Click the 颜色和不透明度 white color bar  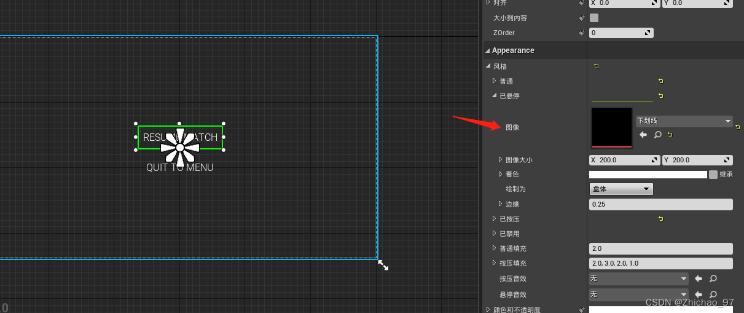[661, 309]
